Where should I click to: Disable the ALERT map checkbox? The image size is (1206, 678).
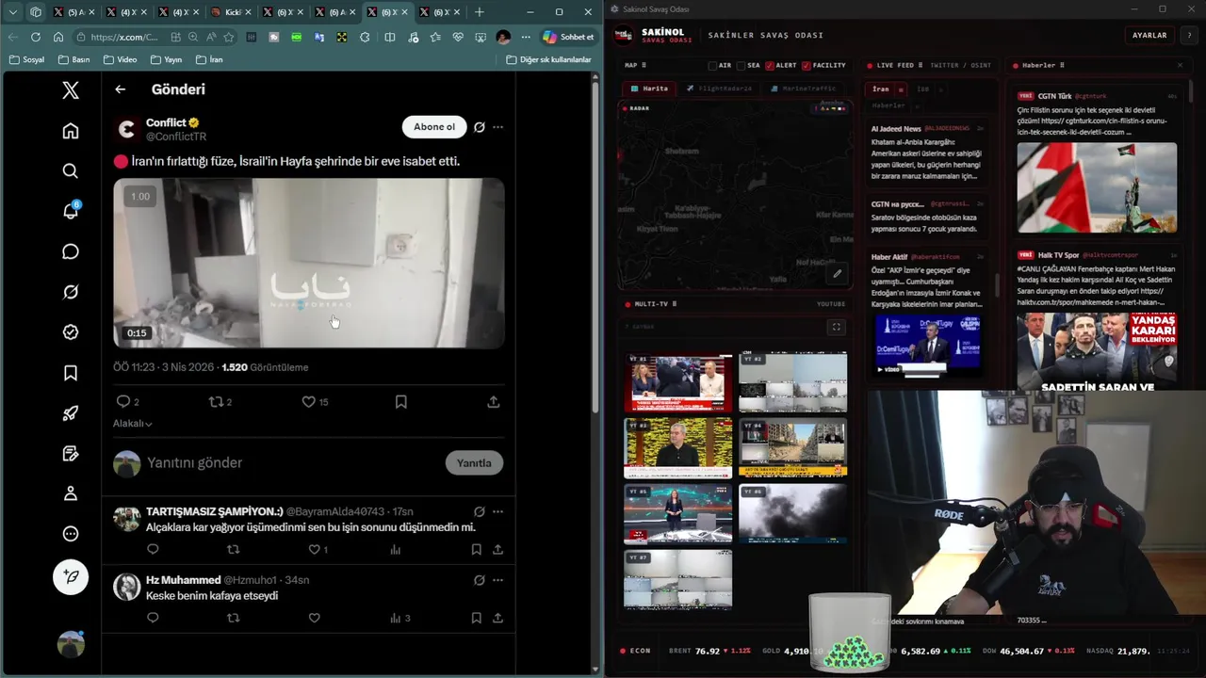(770, 66)
